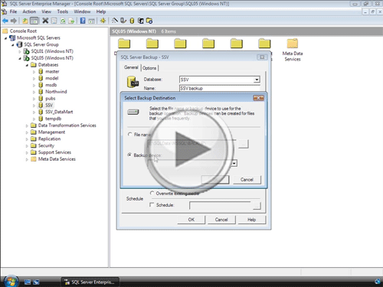Open Properties from the toolbar
The width and height of the screenshot is (383, 287).
[54, 21]
